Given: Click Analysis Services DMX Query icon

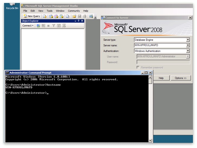Looking at the screenshot, I should [56, 16].
